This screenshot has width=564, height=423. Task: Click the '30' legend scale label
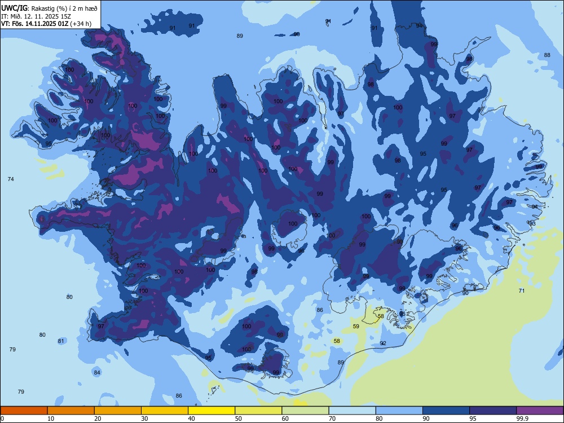click(x=144, y=418)
